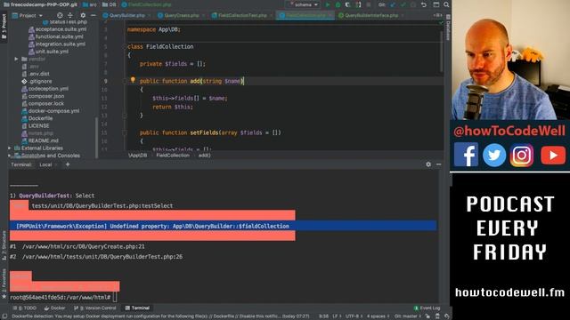
Task: Open the Favorites side tab
Action: click(4, 284)
